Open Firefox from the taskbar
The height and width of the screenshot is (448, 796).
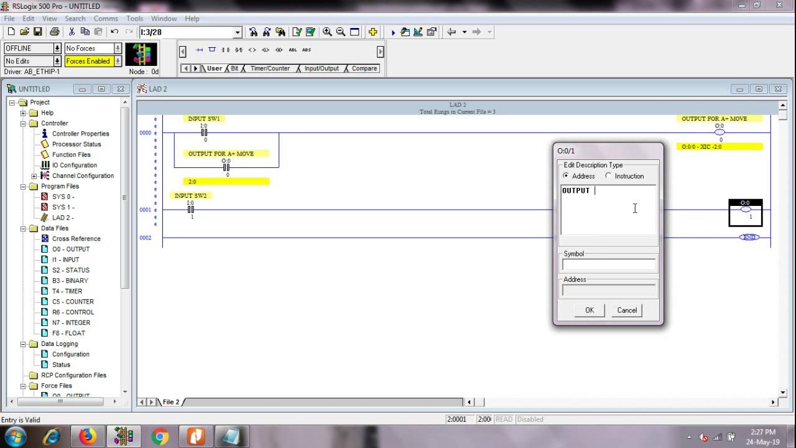pos(87,437)
